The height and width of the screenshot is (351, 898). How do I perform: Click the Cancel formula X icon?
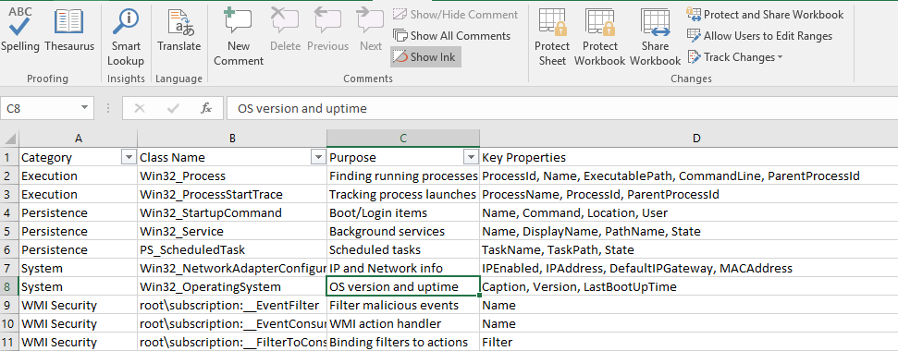click(x=139, y=108)
